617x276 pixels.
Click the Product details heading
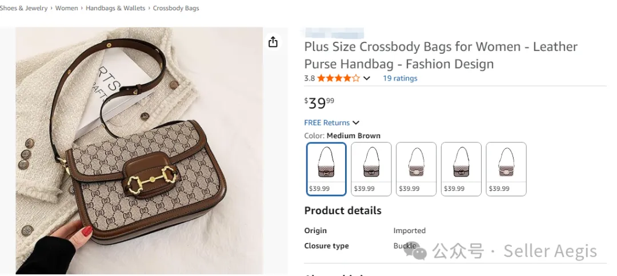pos(343,210)
